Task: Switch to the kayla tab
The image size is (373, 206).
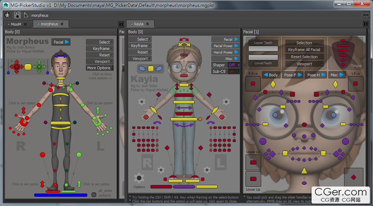Action: click(139, 24)
